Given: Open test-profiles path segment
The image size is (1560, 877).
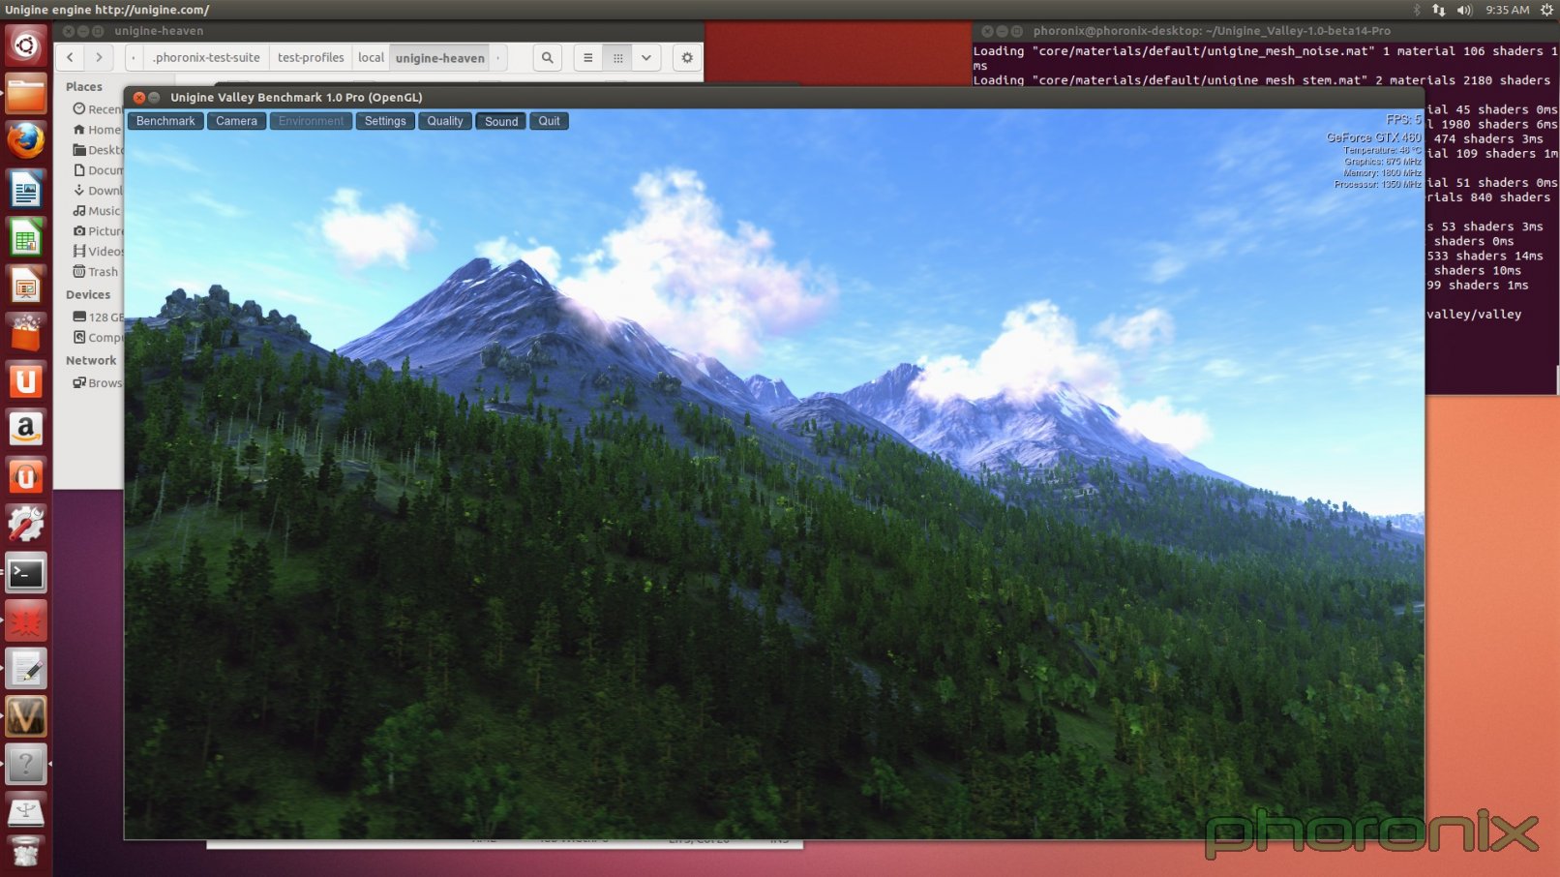Looking at the screenshot, I should (311, 58).
